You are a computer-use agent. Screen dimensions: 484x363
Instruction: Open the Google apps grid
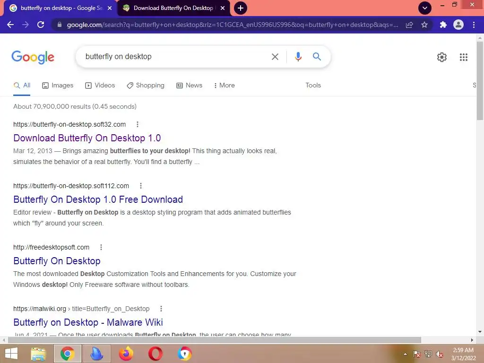pyautogui.click(x=463, y=57)
